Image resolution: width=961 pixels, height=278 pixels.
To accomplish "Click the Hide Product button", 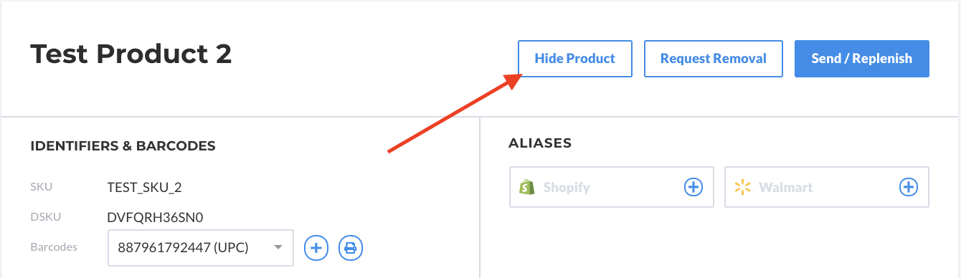I will click(574, 59).
